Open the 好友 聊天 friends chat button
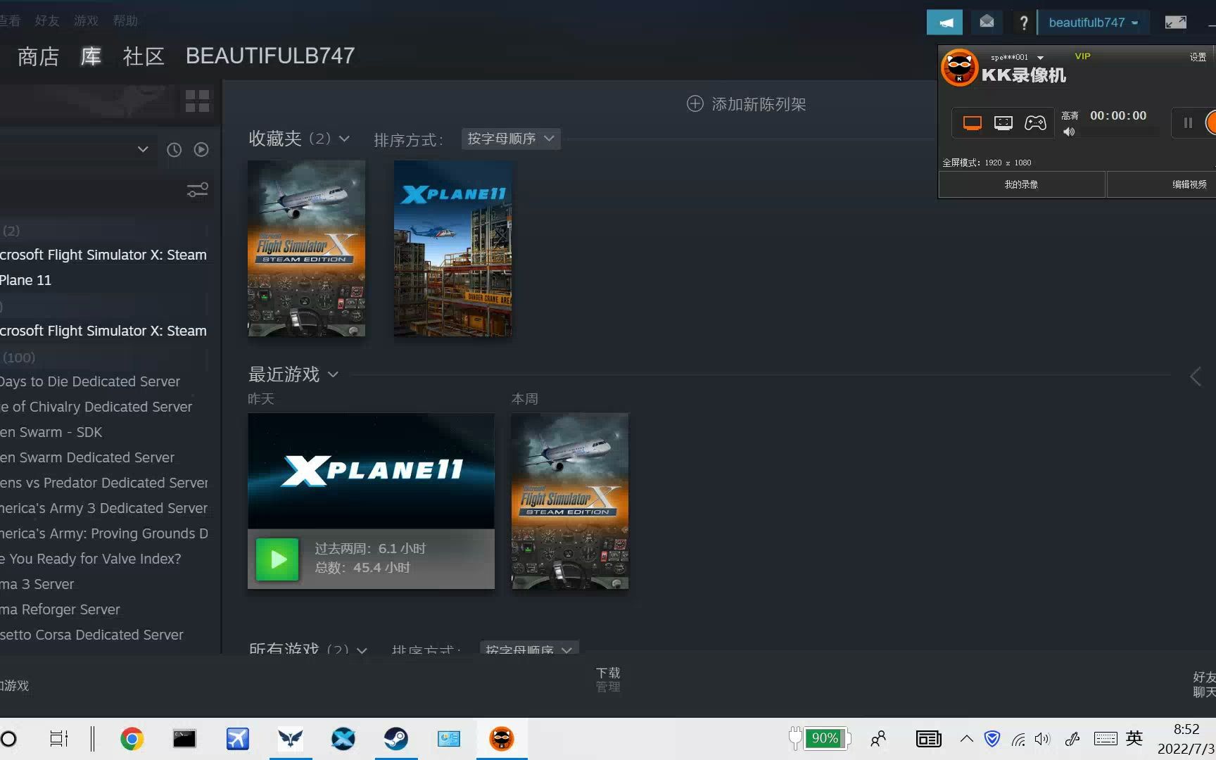Viewport: 1216px width, 760px height. coord(1204,684)
